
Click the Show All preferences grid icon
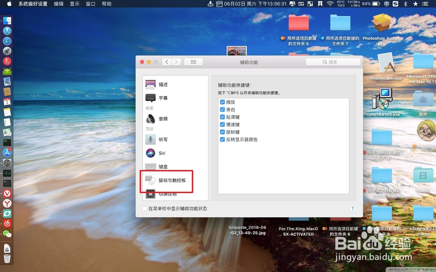193,61
